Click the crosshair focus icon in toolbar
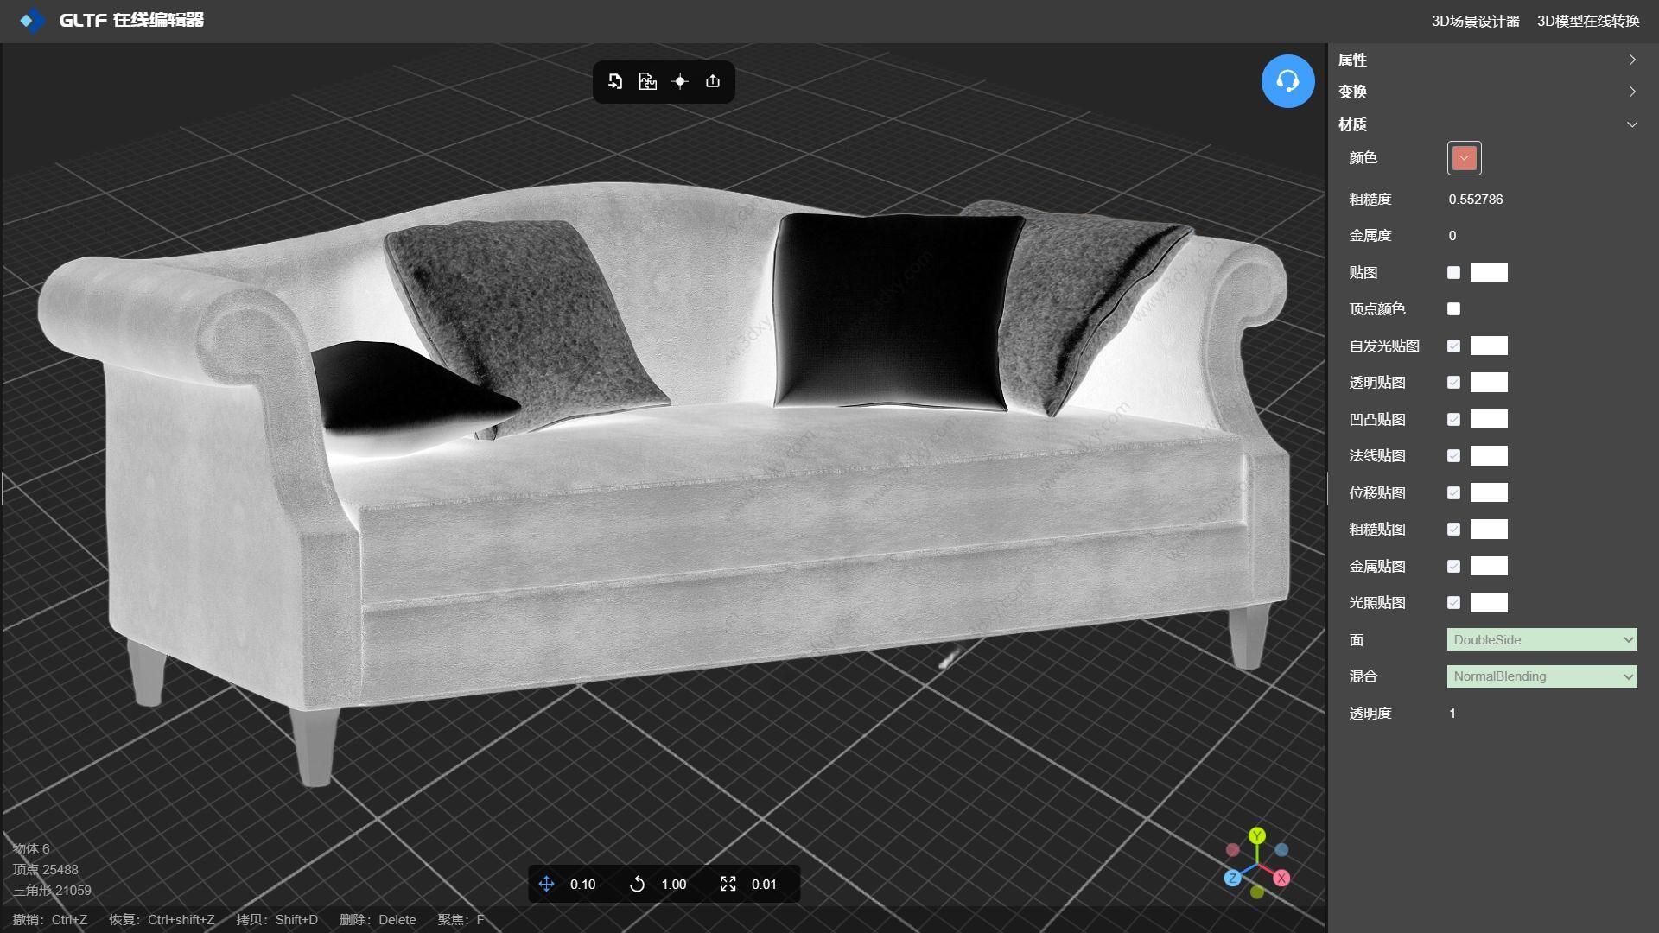The image size is (1659, 933). point(680,81)
